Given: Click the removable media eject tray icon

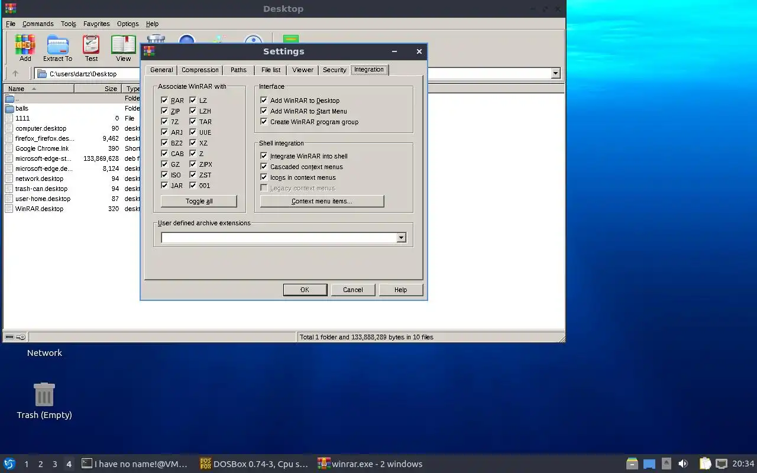Looking at the screenshot, I should pos(666,464).
